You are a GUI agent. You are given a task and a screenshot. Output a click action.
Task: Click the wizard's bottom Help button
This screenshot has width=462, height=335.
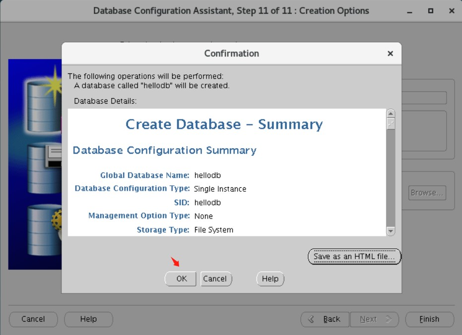click(88, 319)
